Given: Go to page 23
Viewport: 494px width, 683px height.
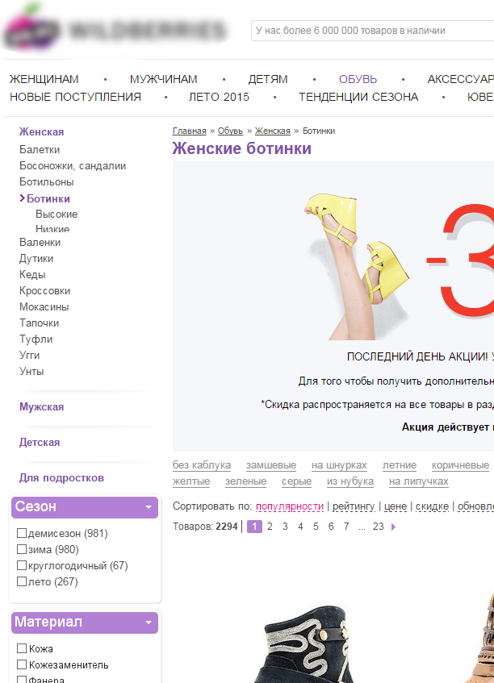Looking at the screenshot, I should point(379,527).
